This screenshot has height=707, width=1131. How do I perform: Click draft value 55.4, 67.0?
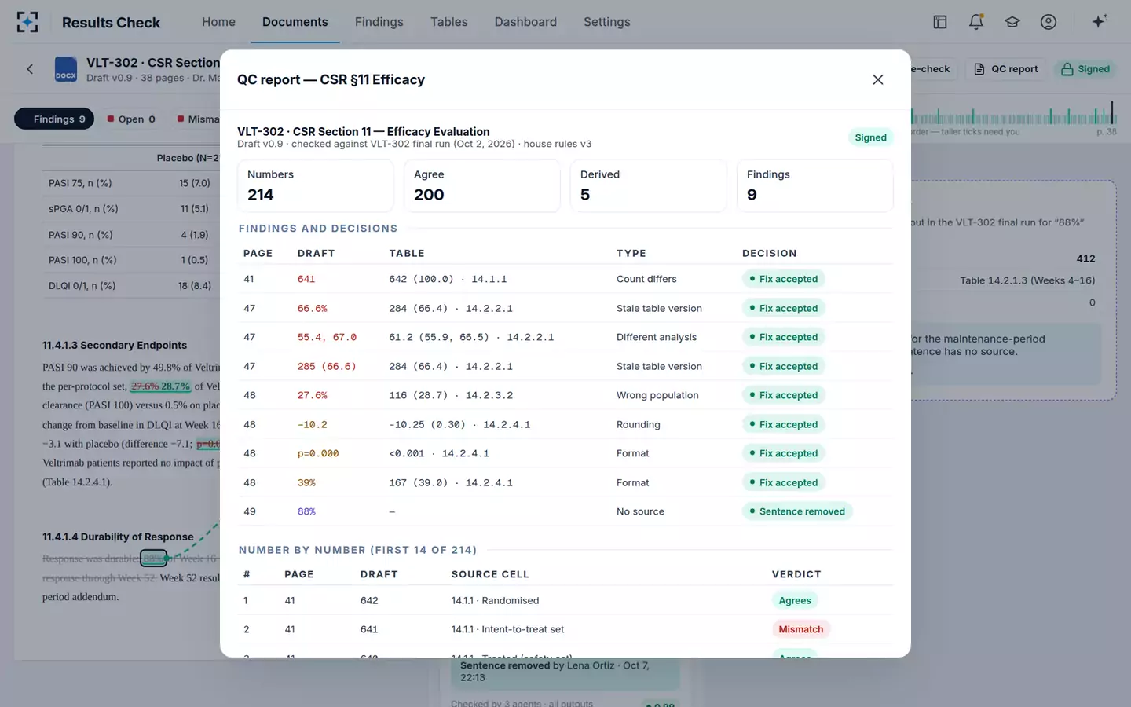(x=327, y=337)
